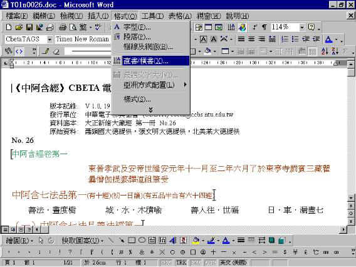Click the line style icon on drawing toolbar
The height and width of the screenshot is (267, 356).
(x=241, y=240)
